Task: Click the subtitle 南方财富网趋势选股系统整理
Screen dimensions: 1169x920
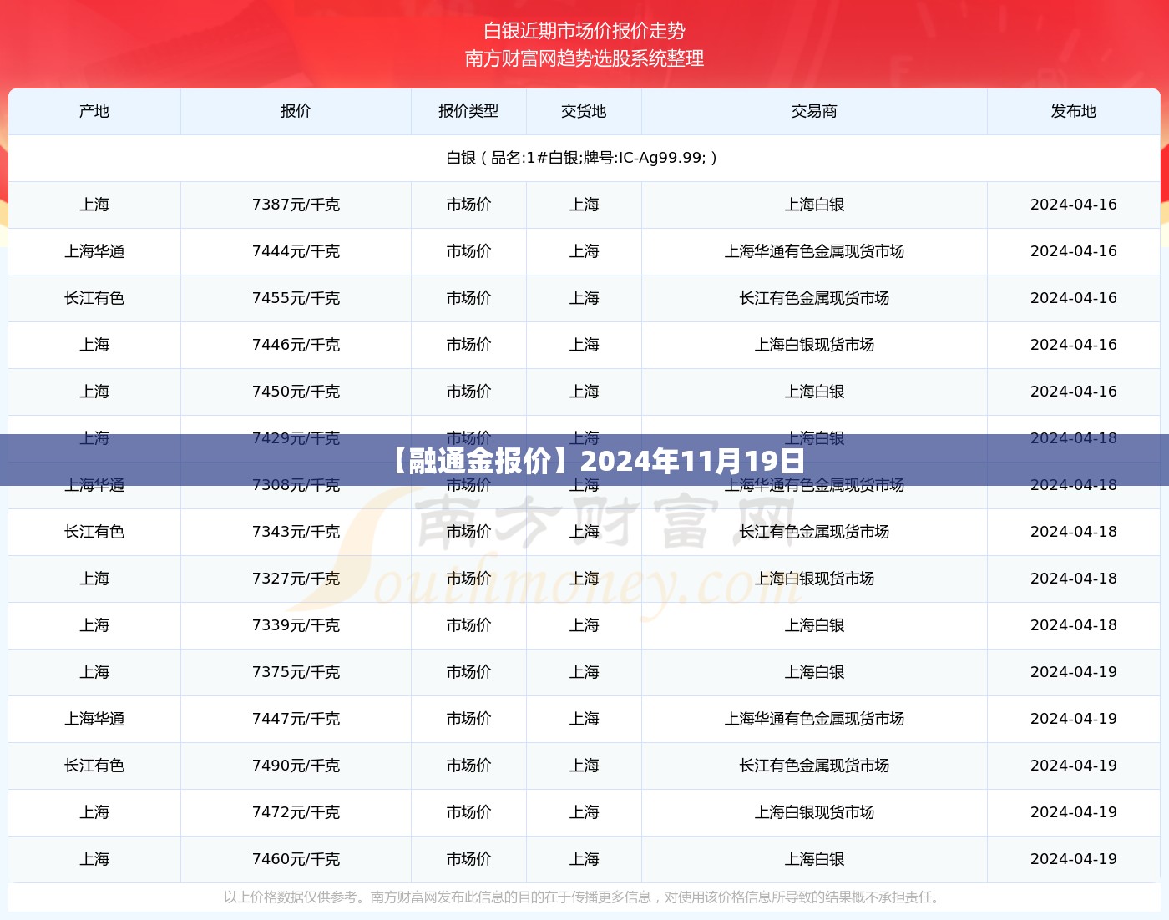Action: pos(584,58)
